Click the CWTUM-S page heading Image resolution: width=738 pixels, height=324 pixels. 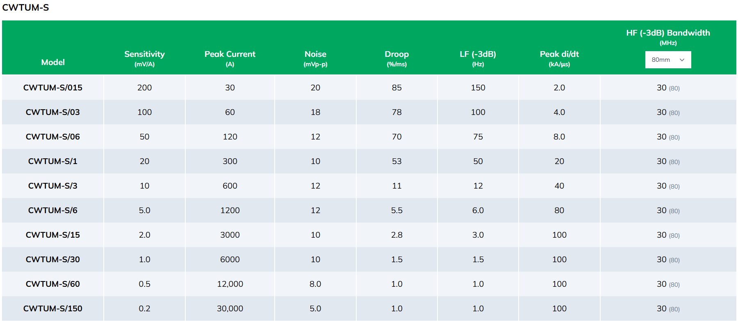click(25, 7)
